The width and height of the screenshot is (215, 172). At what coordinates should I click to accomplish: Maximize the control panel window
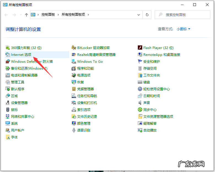click(x=194, y=5)
